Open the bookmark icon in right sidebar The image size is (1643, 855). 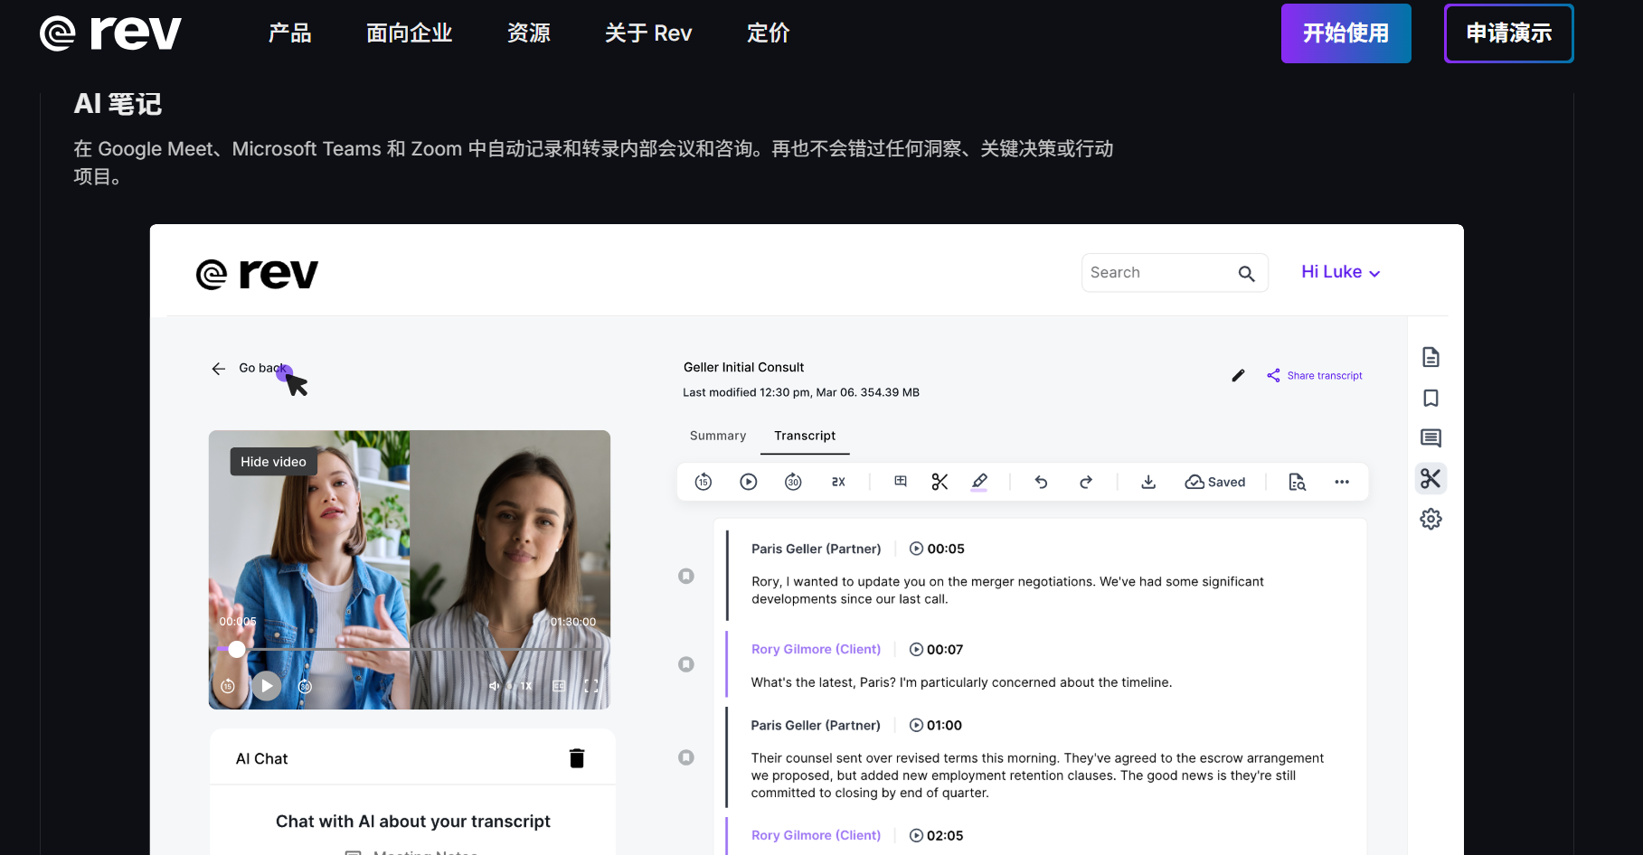coord(1431,398)
